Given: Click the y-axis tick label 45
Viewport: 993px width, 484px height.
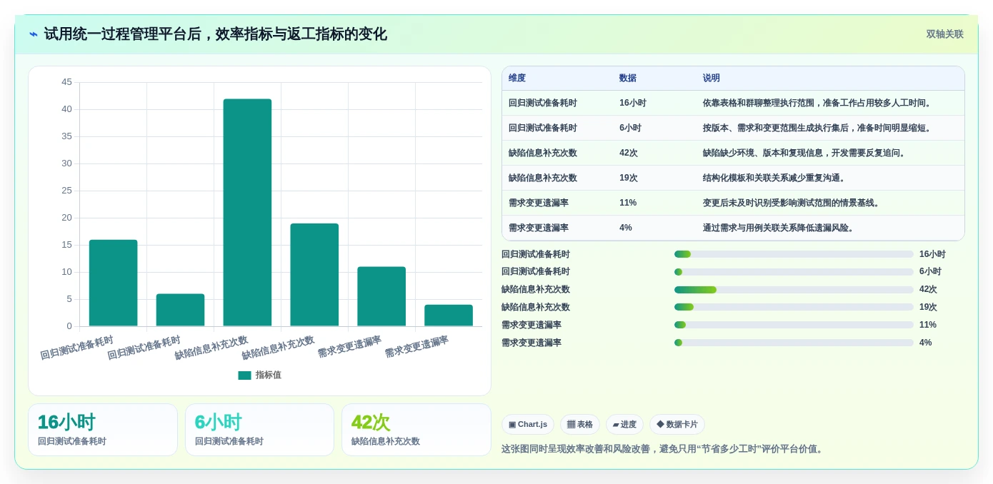Looking at the screenshot, I should coord(66,82).
